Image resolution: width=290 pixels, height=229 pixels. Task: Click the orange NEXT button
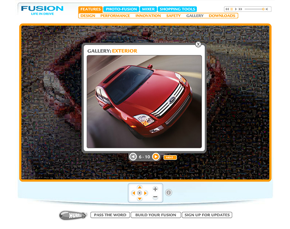170,157
